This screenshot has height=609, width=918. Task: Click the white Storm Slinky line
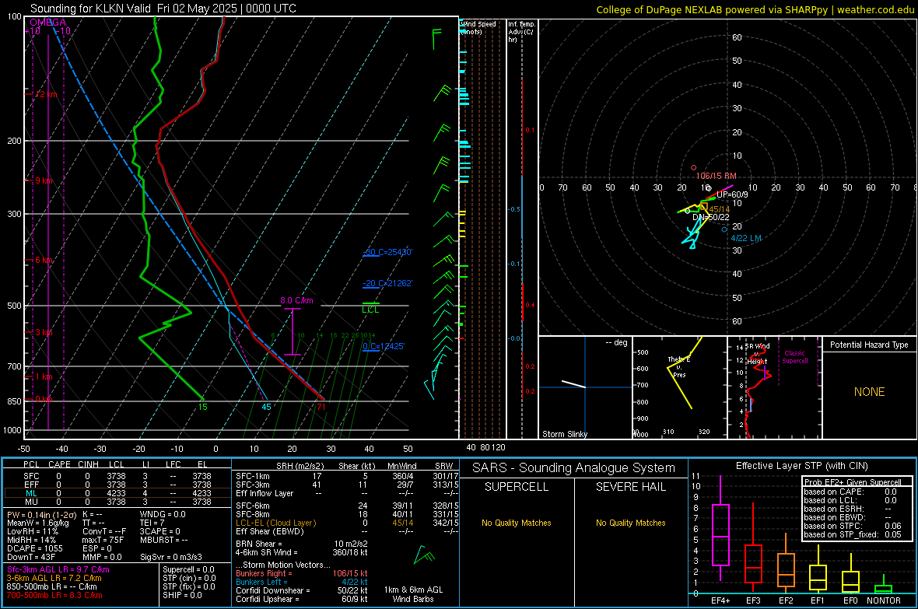point(574,384)
